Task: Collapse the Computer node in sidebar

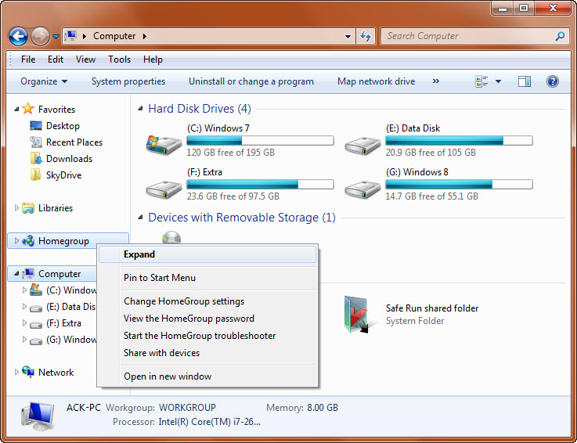Action: pyautogui.click(x=16, y=274)
